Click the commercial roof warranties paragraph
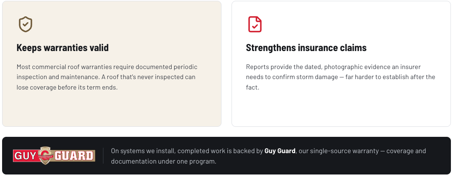 coord(107,77)
